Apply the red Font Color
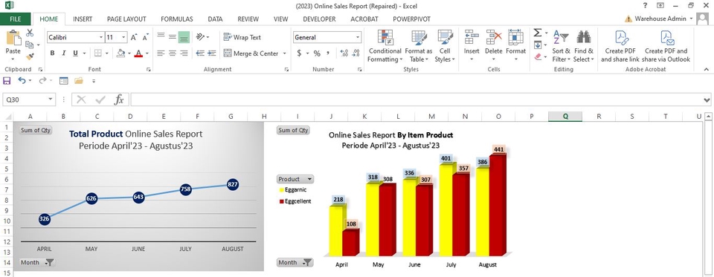Viewport: 714px width, 277px height. click(x=138, y=53)
